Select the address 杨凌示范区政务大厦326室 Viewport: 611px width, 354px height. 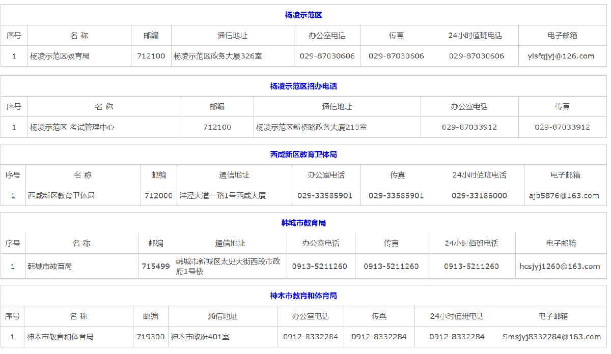pyautogui.click(x=218, y=56)
